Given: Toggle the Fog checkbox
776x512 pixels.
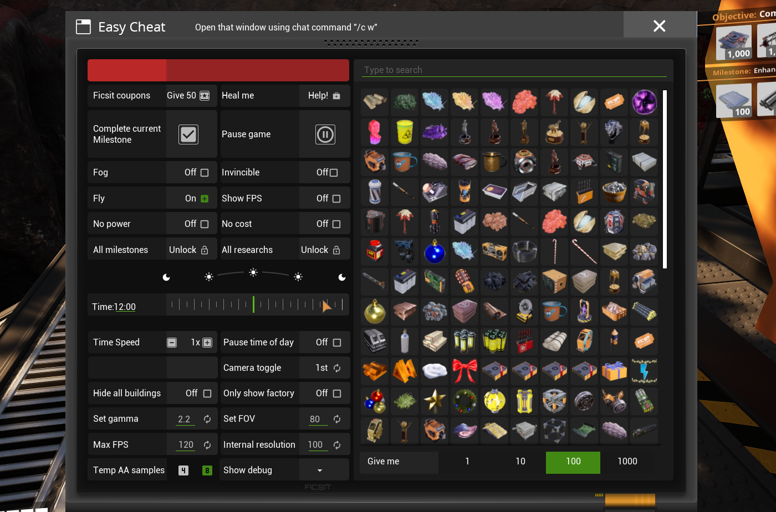Looking at the screenshot, I should (x=205, y=173).
